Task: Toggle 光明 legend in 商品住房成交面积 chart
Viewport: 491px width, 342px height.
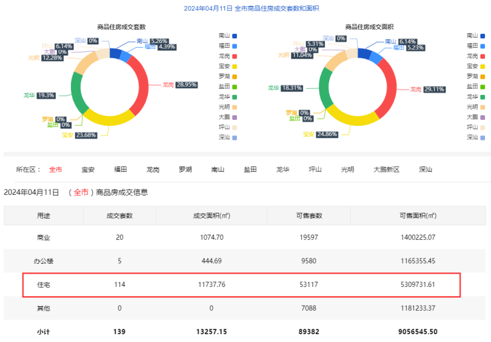Action: [476, 107]
